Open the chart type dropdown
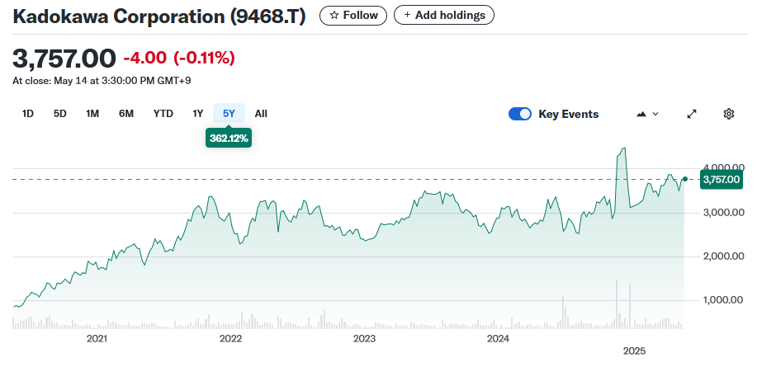Viewport: 757px width, 367px height. (x=647, y=114)
